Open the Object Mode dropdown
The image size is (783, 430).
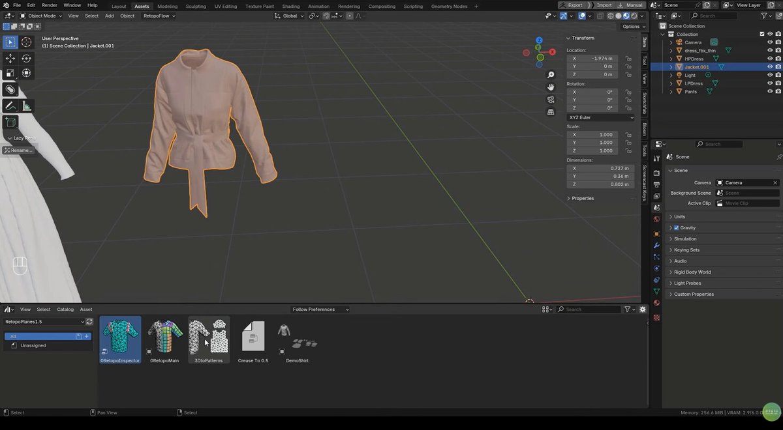click(41, 16)
